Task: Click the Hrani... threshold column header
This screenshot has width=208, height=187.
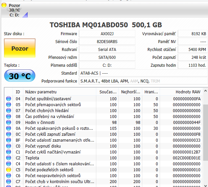Action: point(151,92)
